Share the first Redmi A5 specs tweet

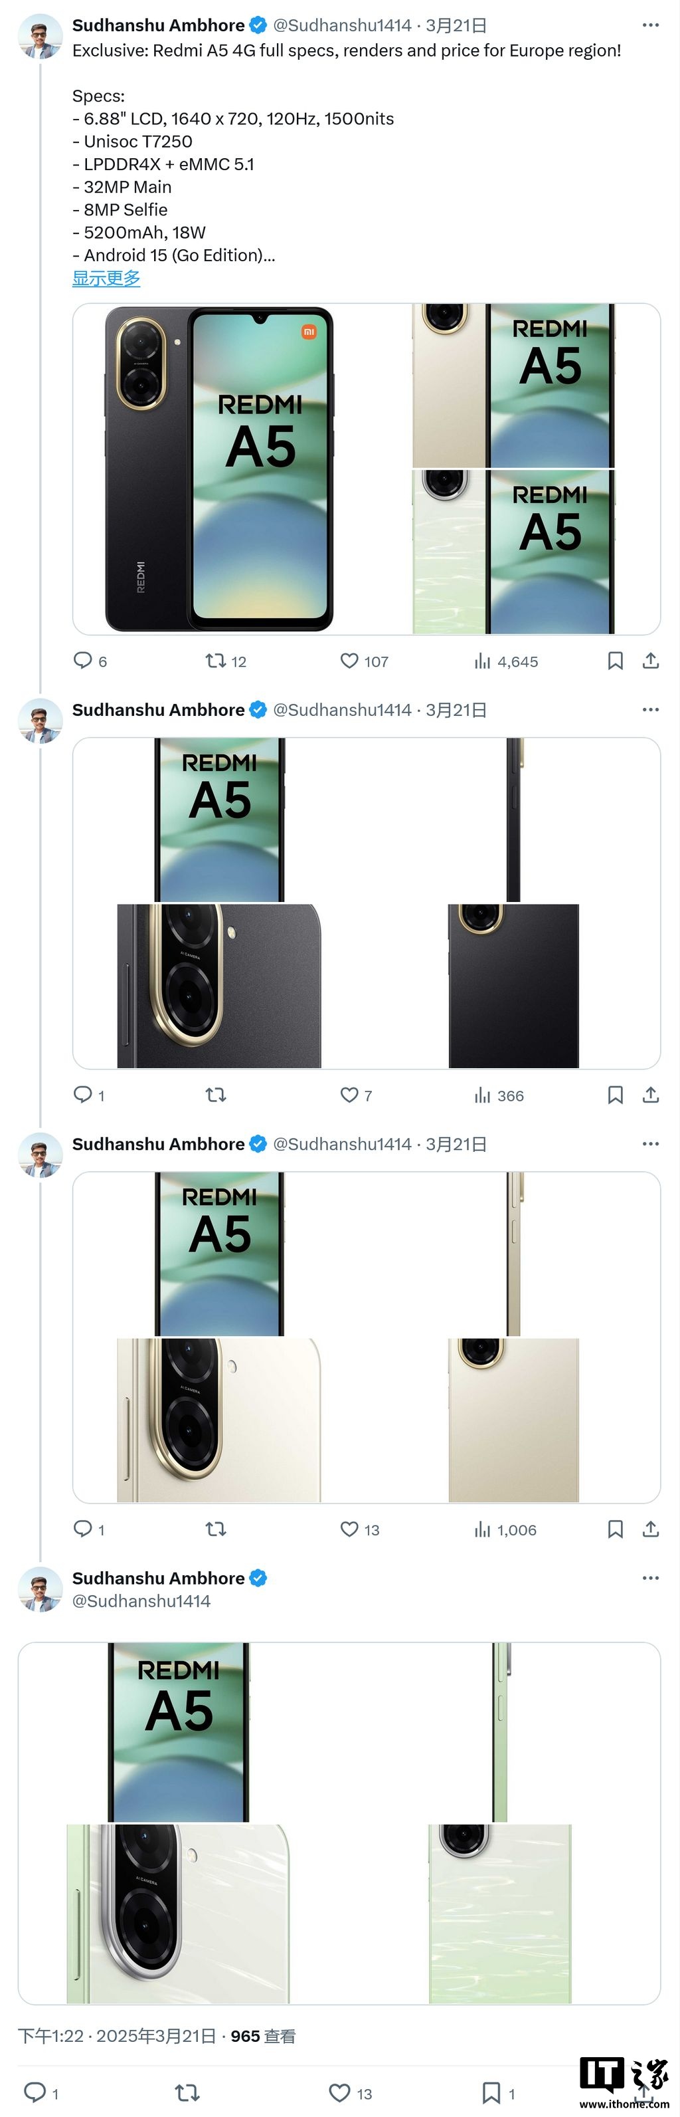650,661
